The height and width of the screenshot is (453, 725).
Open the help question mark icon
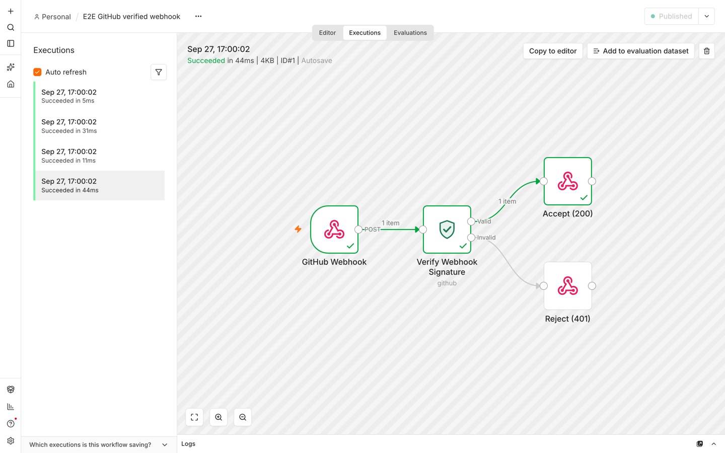[x=11, y=423]
